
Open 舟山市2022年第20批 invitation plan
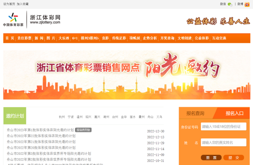[x=41, y=148]
